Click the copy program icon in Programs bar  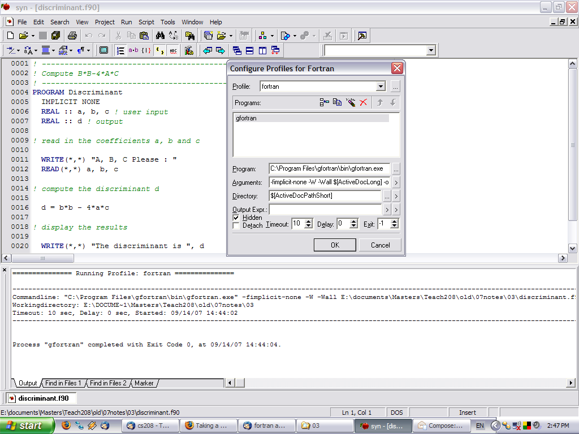pos(337,102)
